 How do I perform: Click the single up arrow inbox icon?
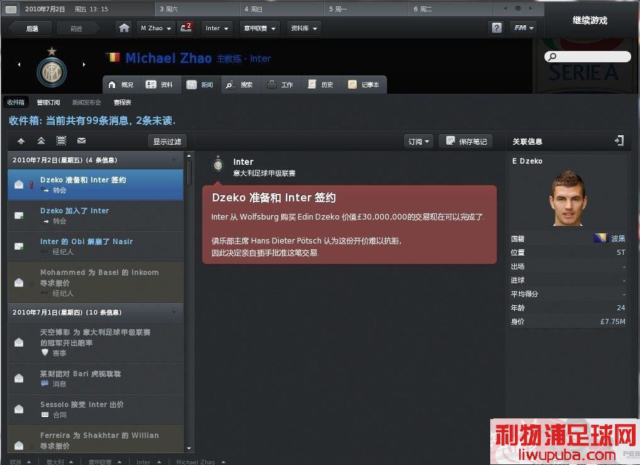click(x=21, y=141)
